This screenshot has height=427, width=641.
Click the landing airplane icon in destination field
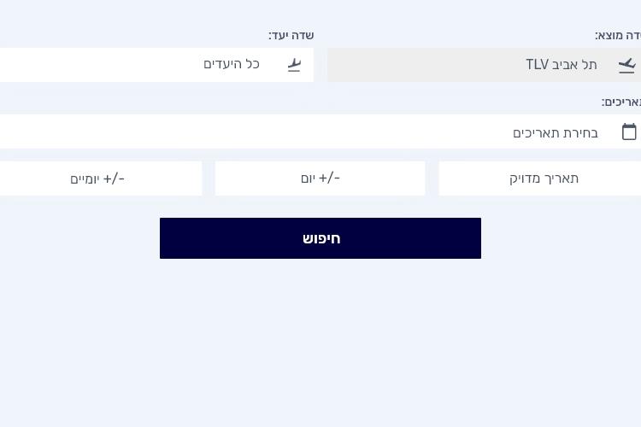point(294,66)
